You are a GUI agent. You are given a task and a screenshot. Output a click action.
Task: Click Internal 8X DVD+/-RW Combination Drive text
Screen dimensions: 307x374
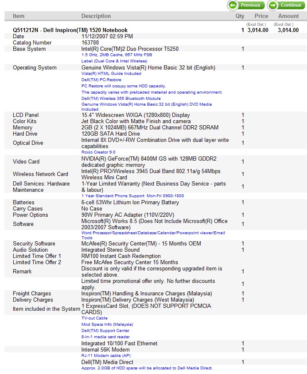point(155,143)
